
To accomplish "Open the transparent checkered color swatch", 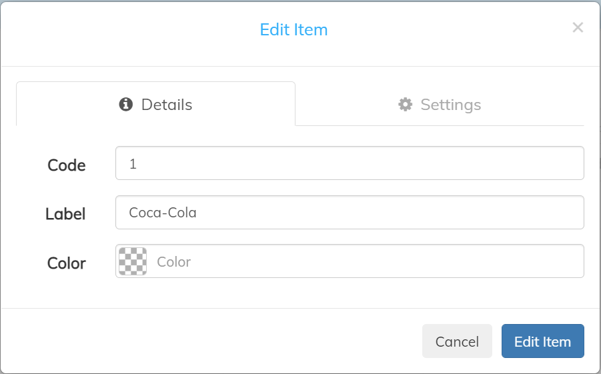I will (133, 261).
